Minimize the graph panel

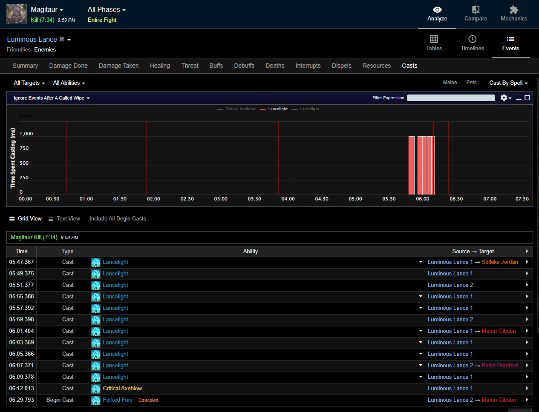519,98
